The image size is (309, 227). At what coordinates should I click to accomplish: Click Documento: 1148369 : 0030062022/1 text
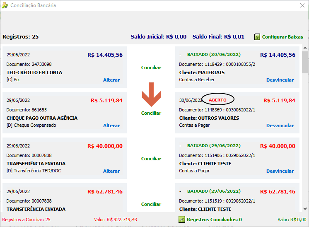217,110
